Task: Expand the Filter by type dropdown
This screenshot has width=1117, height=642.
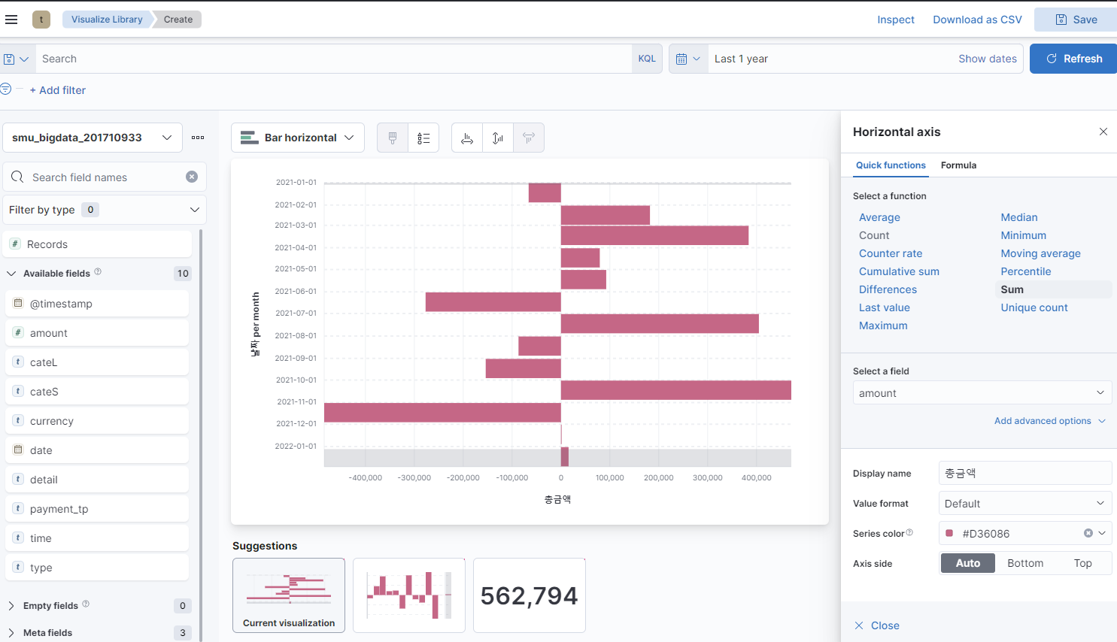Action: pyautogui.click(x=105, y=210)
